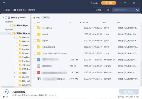Select the Scalable folder in the tree
This screenshot has width=142, height=99.
[x=26, y=57]
